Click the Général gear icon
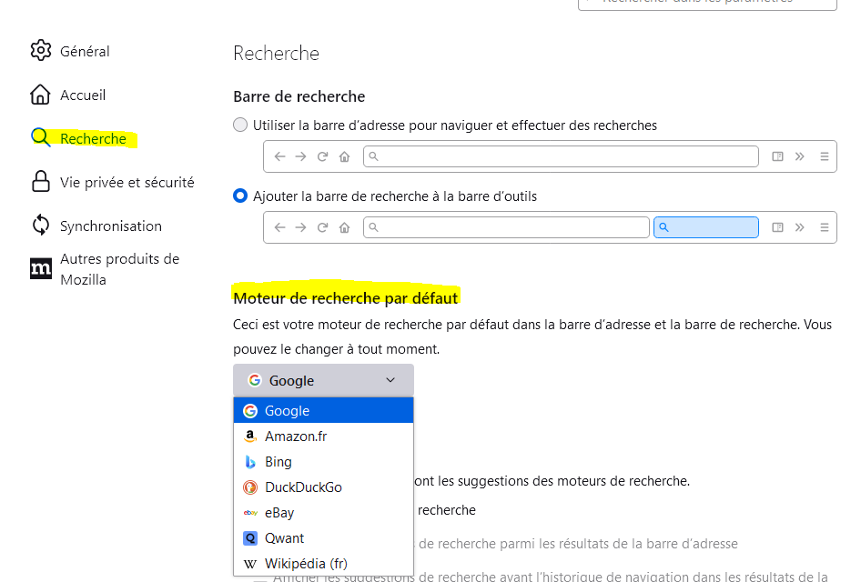This screenshot has width=861, height=582. pyautogui.click(x=41, y=50)
